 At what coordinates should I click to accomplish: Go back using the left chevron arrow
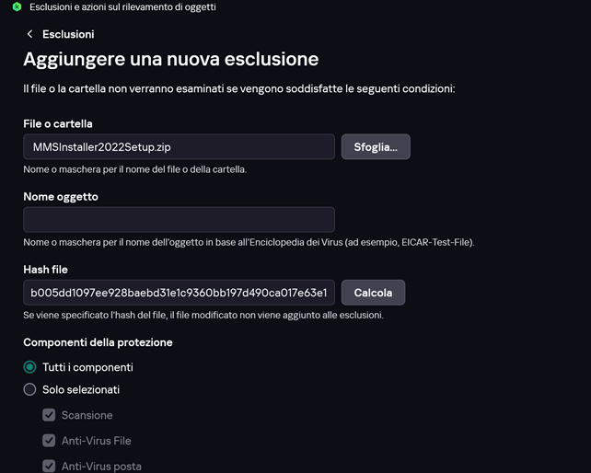29,34
